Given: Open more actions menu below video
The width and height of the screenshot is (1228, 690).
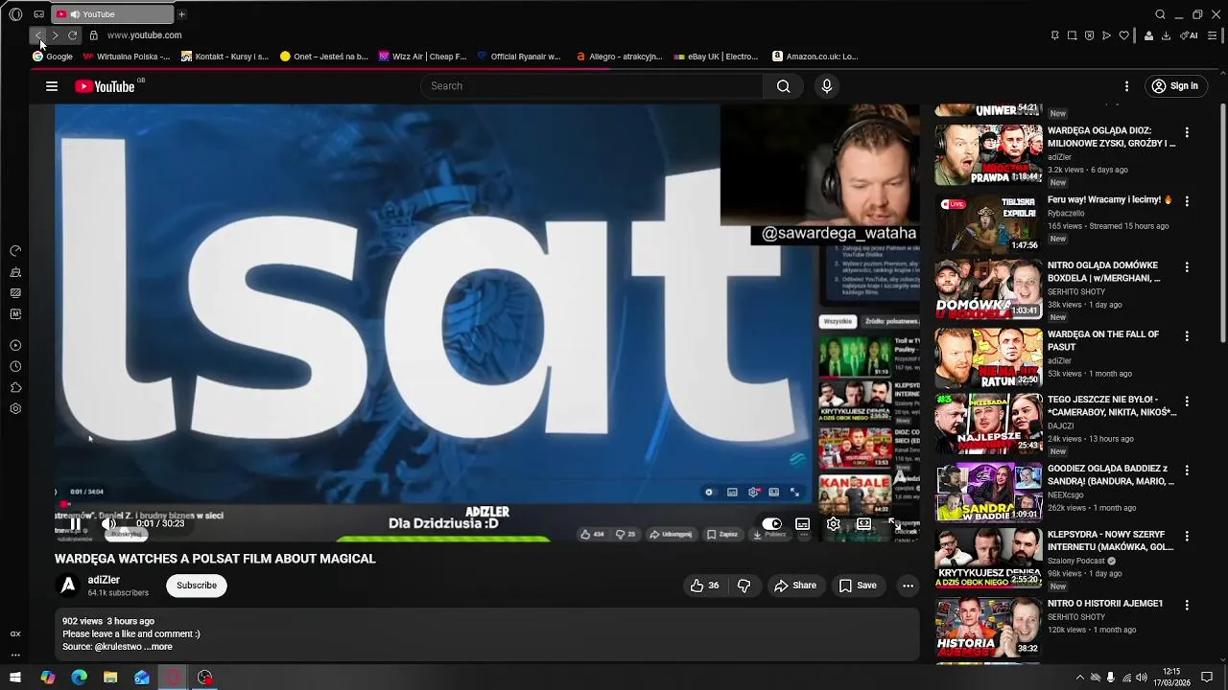Looking at the screenshot, I should [x=908, y=586].
